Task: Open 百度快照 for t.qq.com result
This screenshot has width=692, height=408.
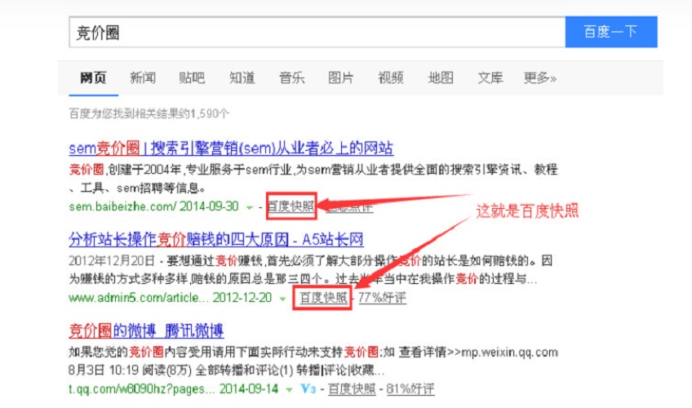Action: point(352,389)
